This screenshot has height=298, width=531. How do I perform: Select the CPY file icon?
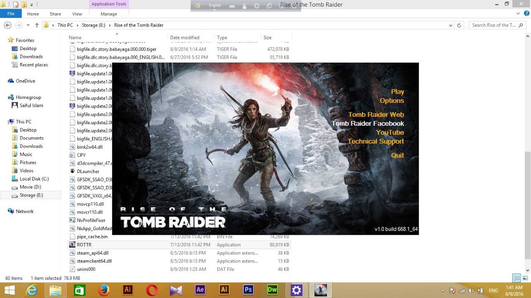point(73,155)
